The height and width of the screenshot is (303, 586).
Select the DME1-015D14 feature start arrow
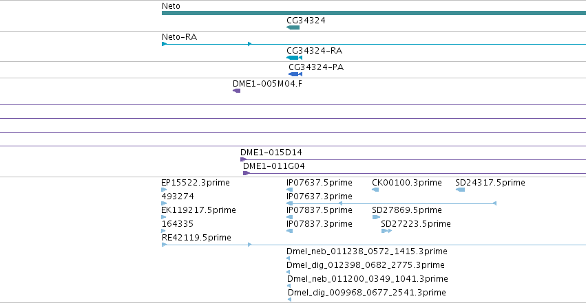click(x=243, y=159)
